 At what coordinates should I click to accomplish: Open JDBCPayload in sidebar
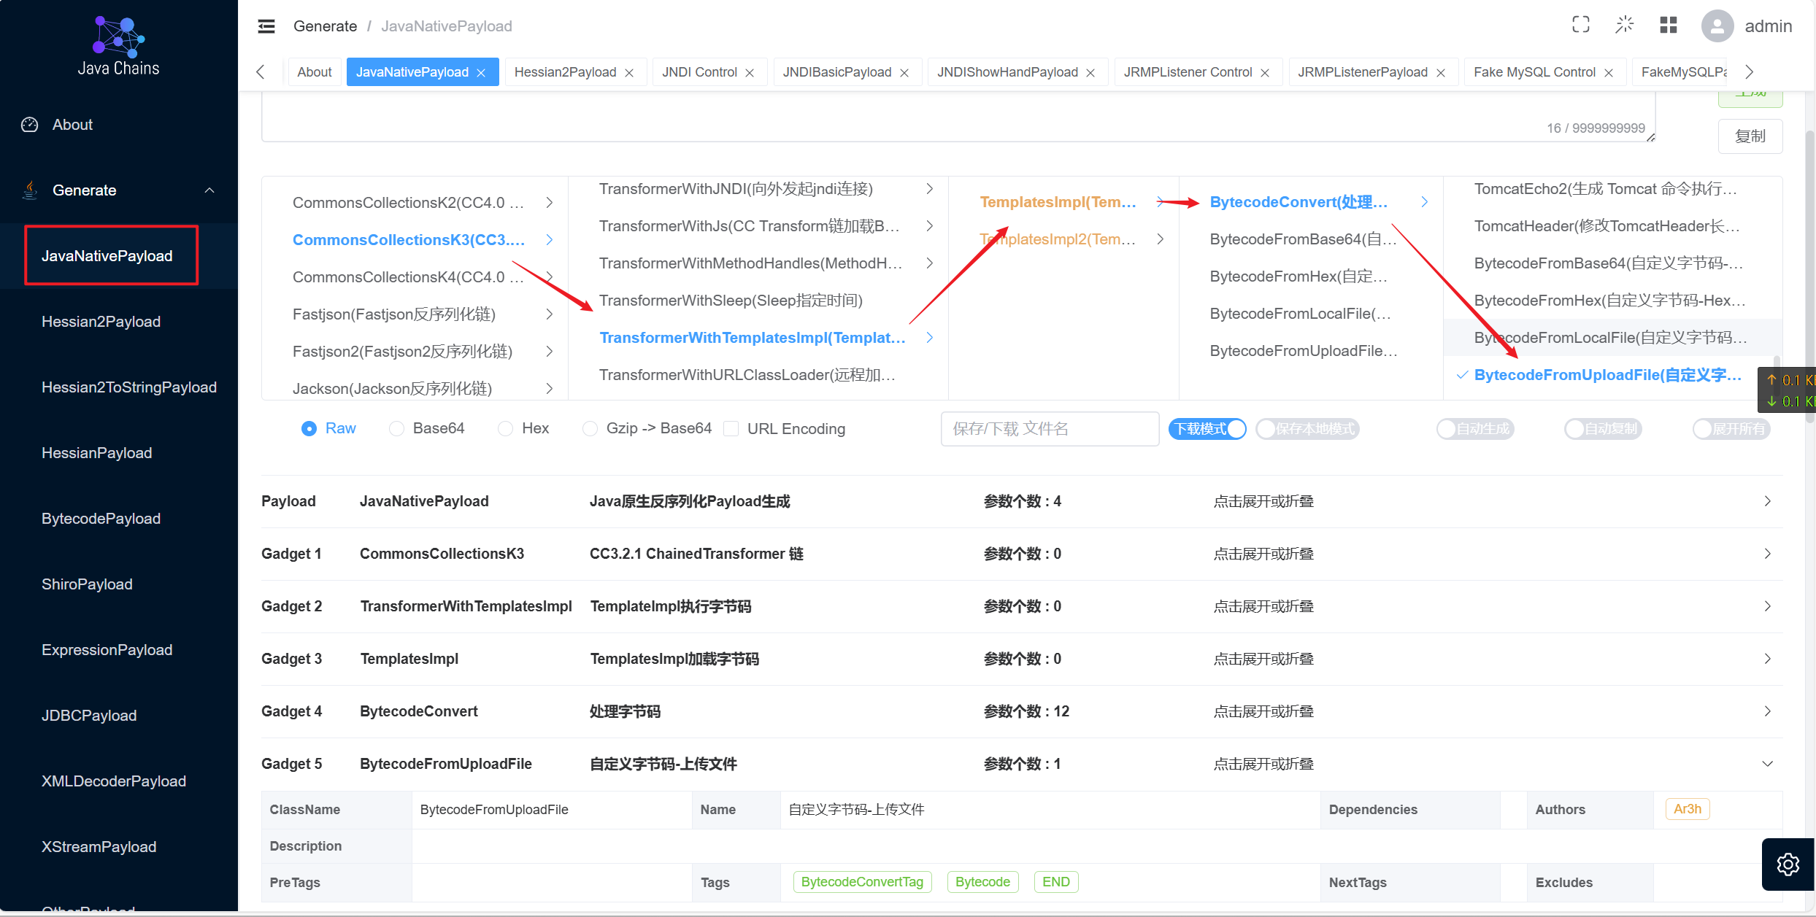tap(89, 716)
